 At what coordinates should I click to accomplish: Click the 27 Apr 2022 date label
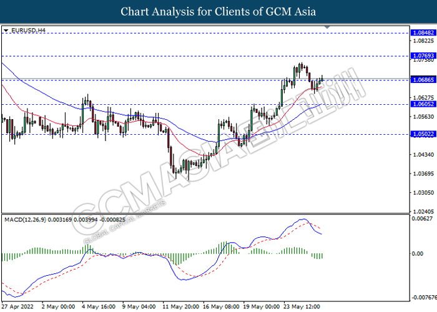pyautogui.click(x=17, y=307)
